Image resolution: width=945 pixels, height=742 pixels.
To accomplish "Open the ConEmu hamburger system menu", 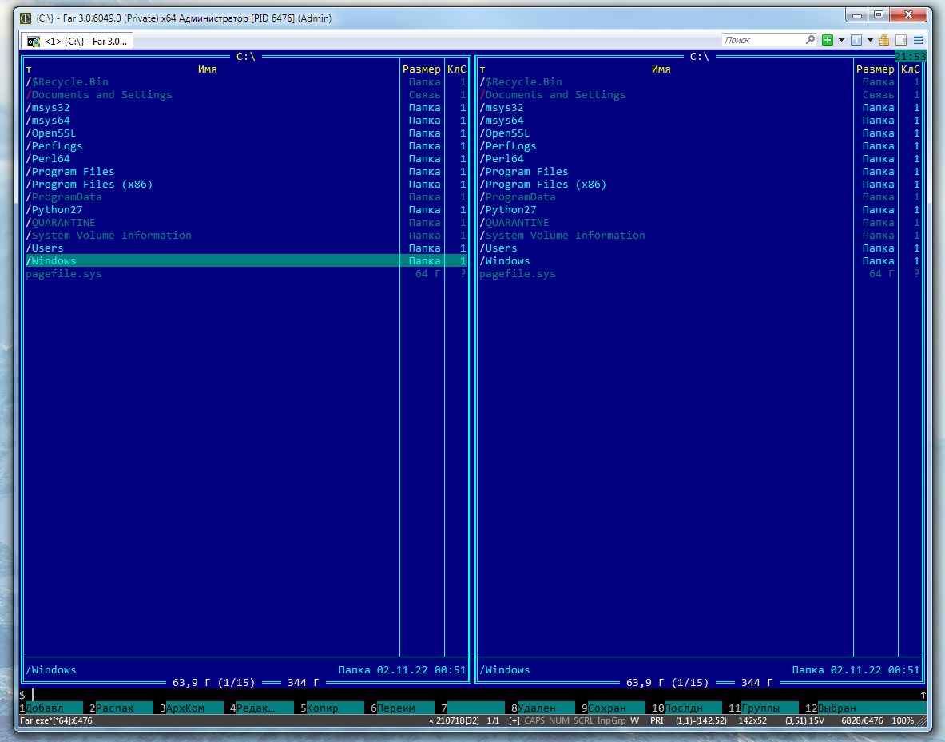I will coord(918,40).
